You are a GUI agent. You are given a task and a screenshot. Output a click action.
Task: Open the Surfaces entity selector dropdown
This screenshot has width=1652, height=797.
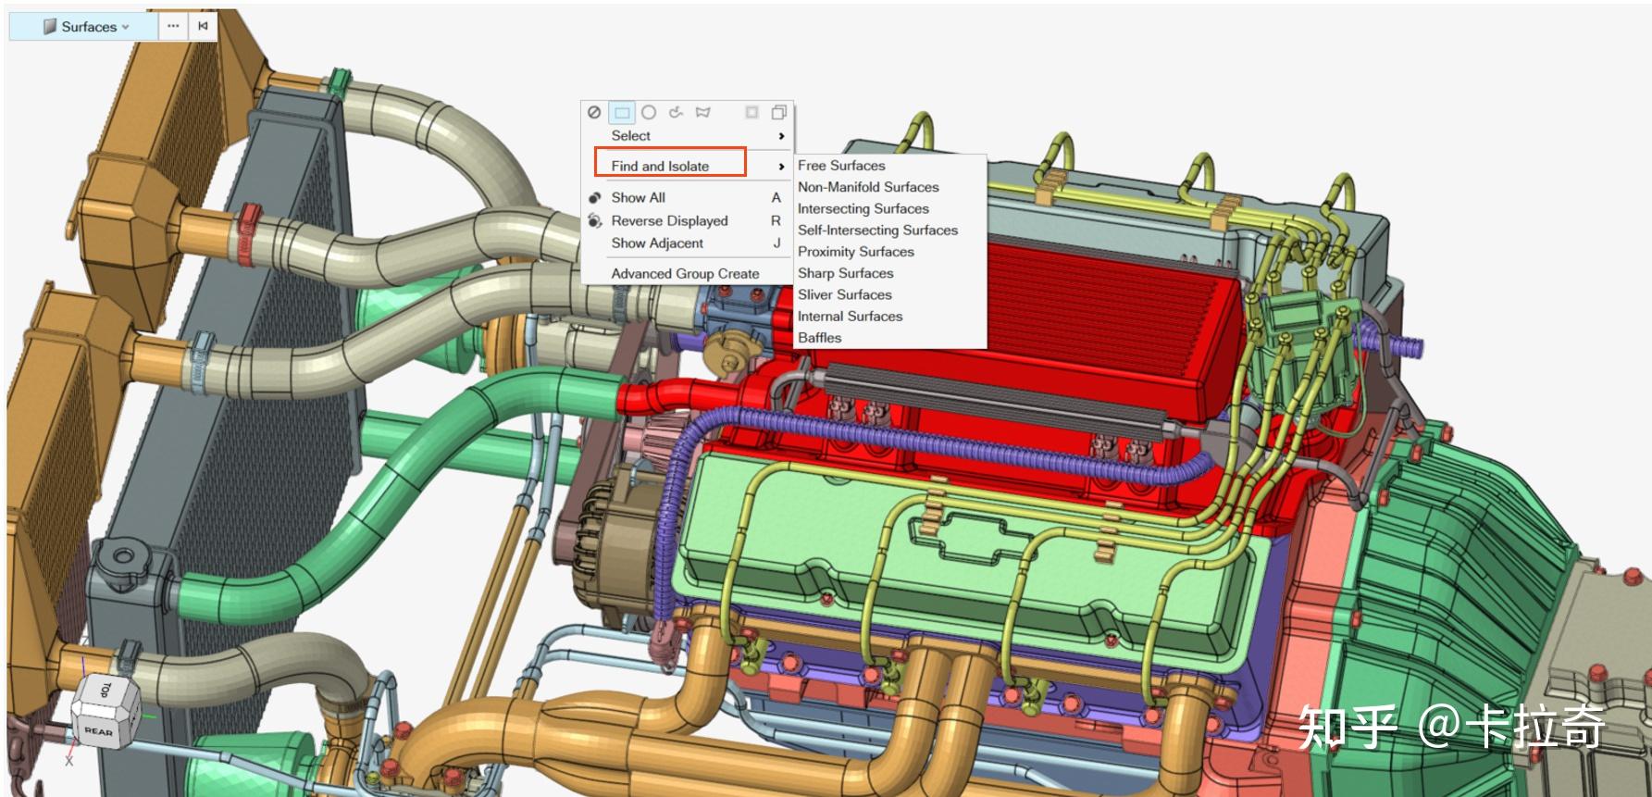(84, 27)
